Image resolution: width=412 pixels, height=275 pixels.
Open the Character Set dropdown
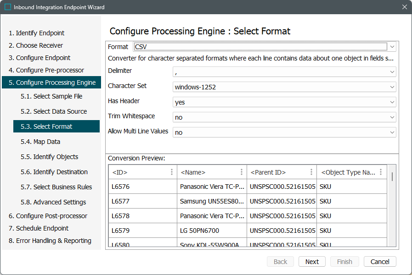[x=392, y=87]
